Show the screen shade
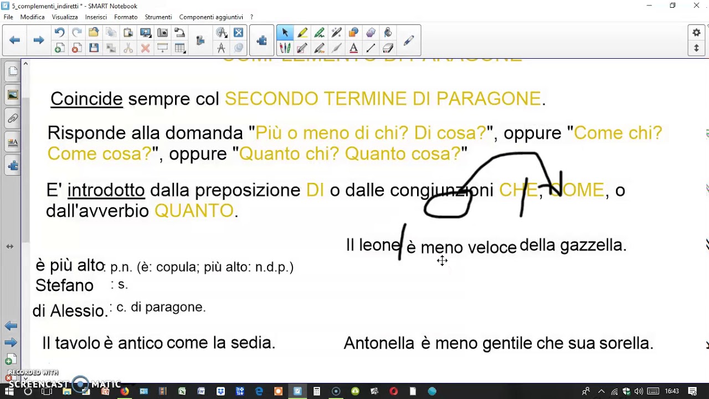 point(163,49)
